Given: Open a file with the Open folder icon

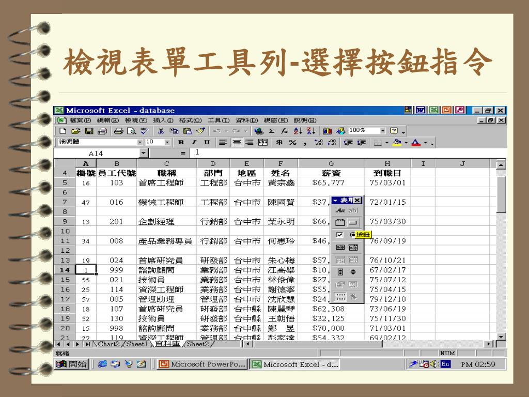Looking at the screenshot, I should 76,131.
